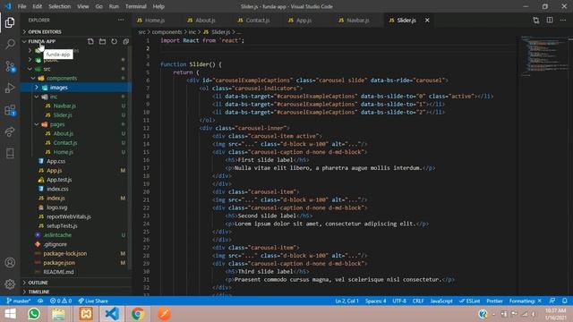Toggle ESLint in the status bar
573x322 pixels.
(x=469, y=301)
